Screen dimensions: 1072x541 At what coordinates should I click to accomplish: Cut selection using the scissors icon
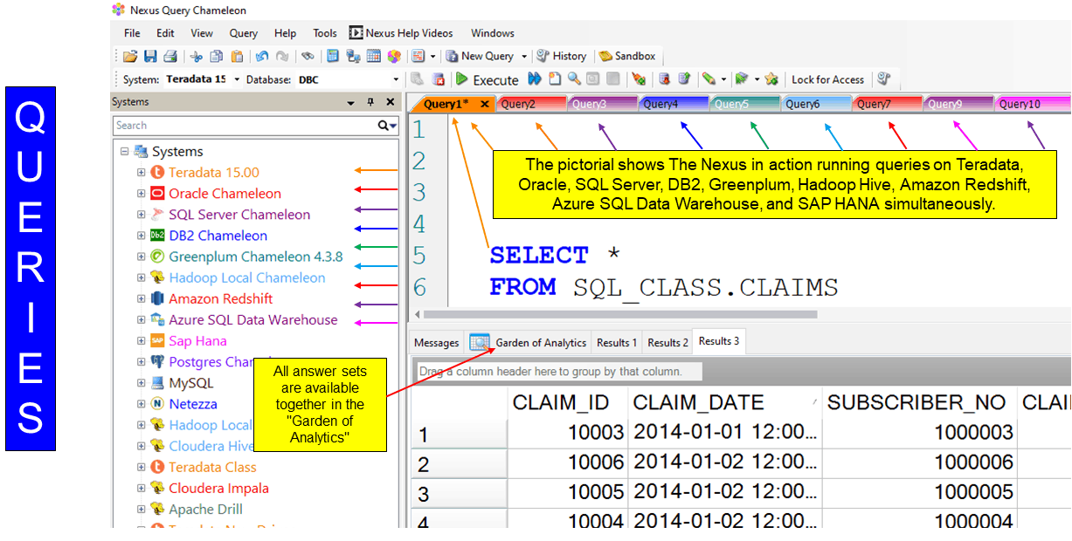click(x=196, y=57)
